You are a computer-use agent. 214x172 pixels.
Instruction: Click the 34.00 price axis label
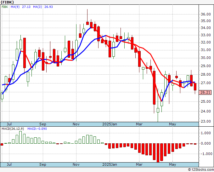coord(206,28)
